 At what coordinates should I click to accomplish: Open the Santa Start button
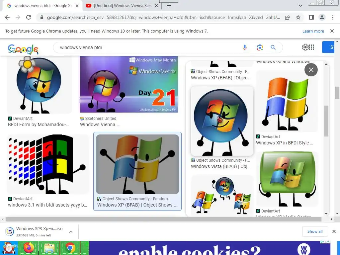pos(9,248)
